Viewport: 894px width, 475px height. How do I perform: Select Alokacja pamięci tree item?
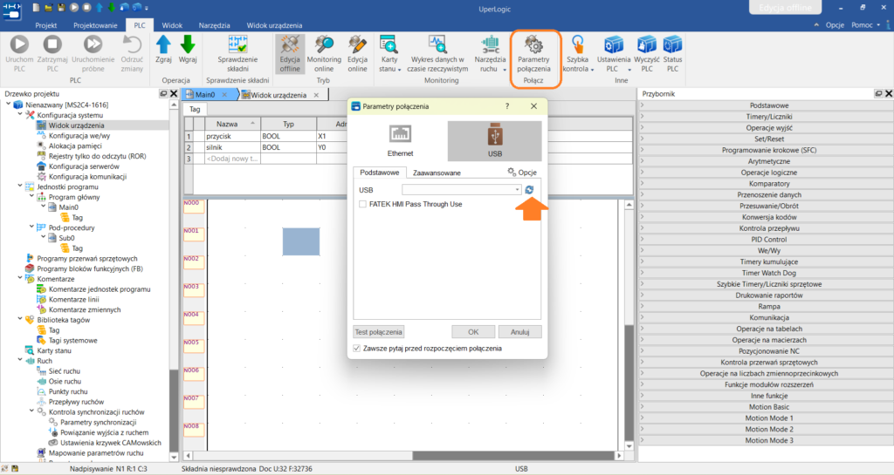[75, 146]
